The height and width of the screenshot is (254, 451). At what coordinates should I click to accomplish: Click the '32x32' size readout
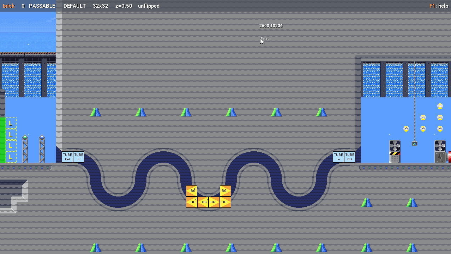101,6
